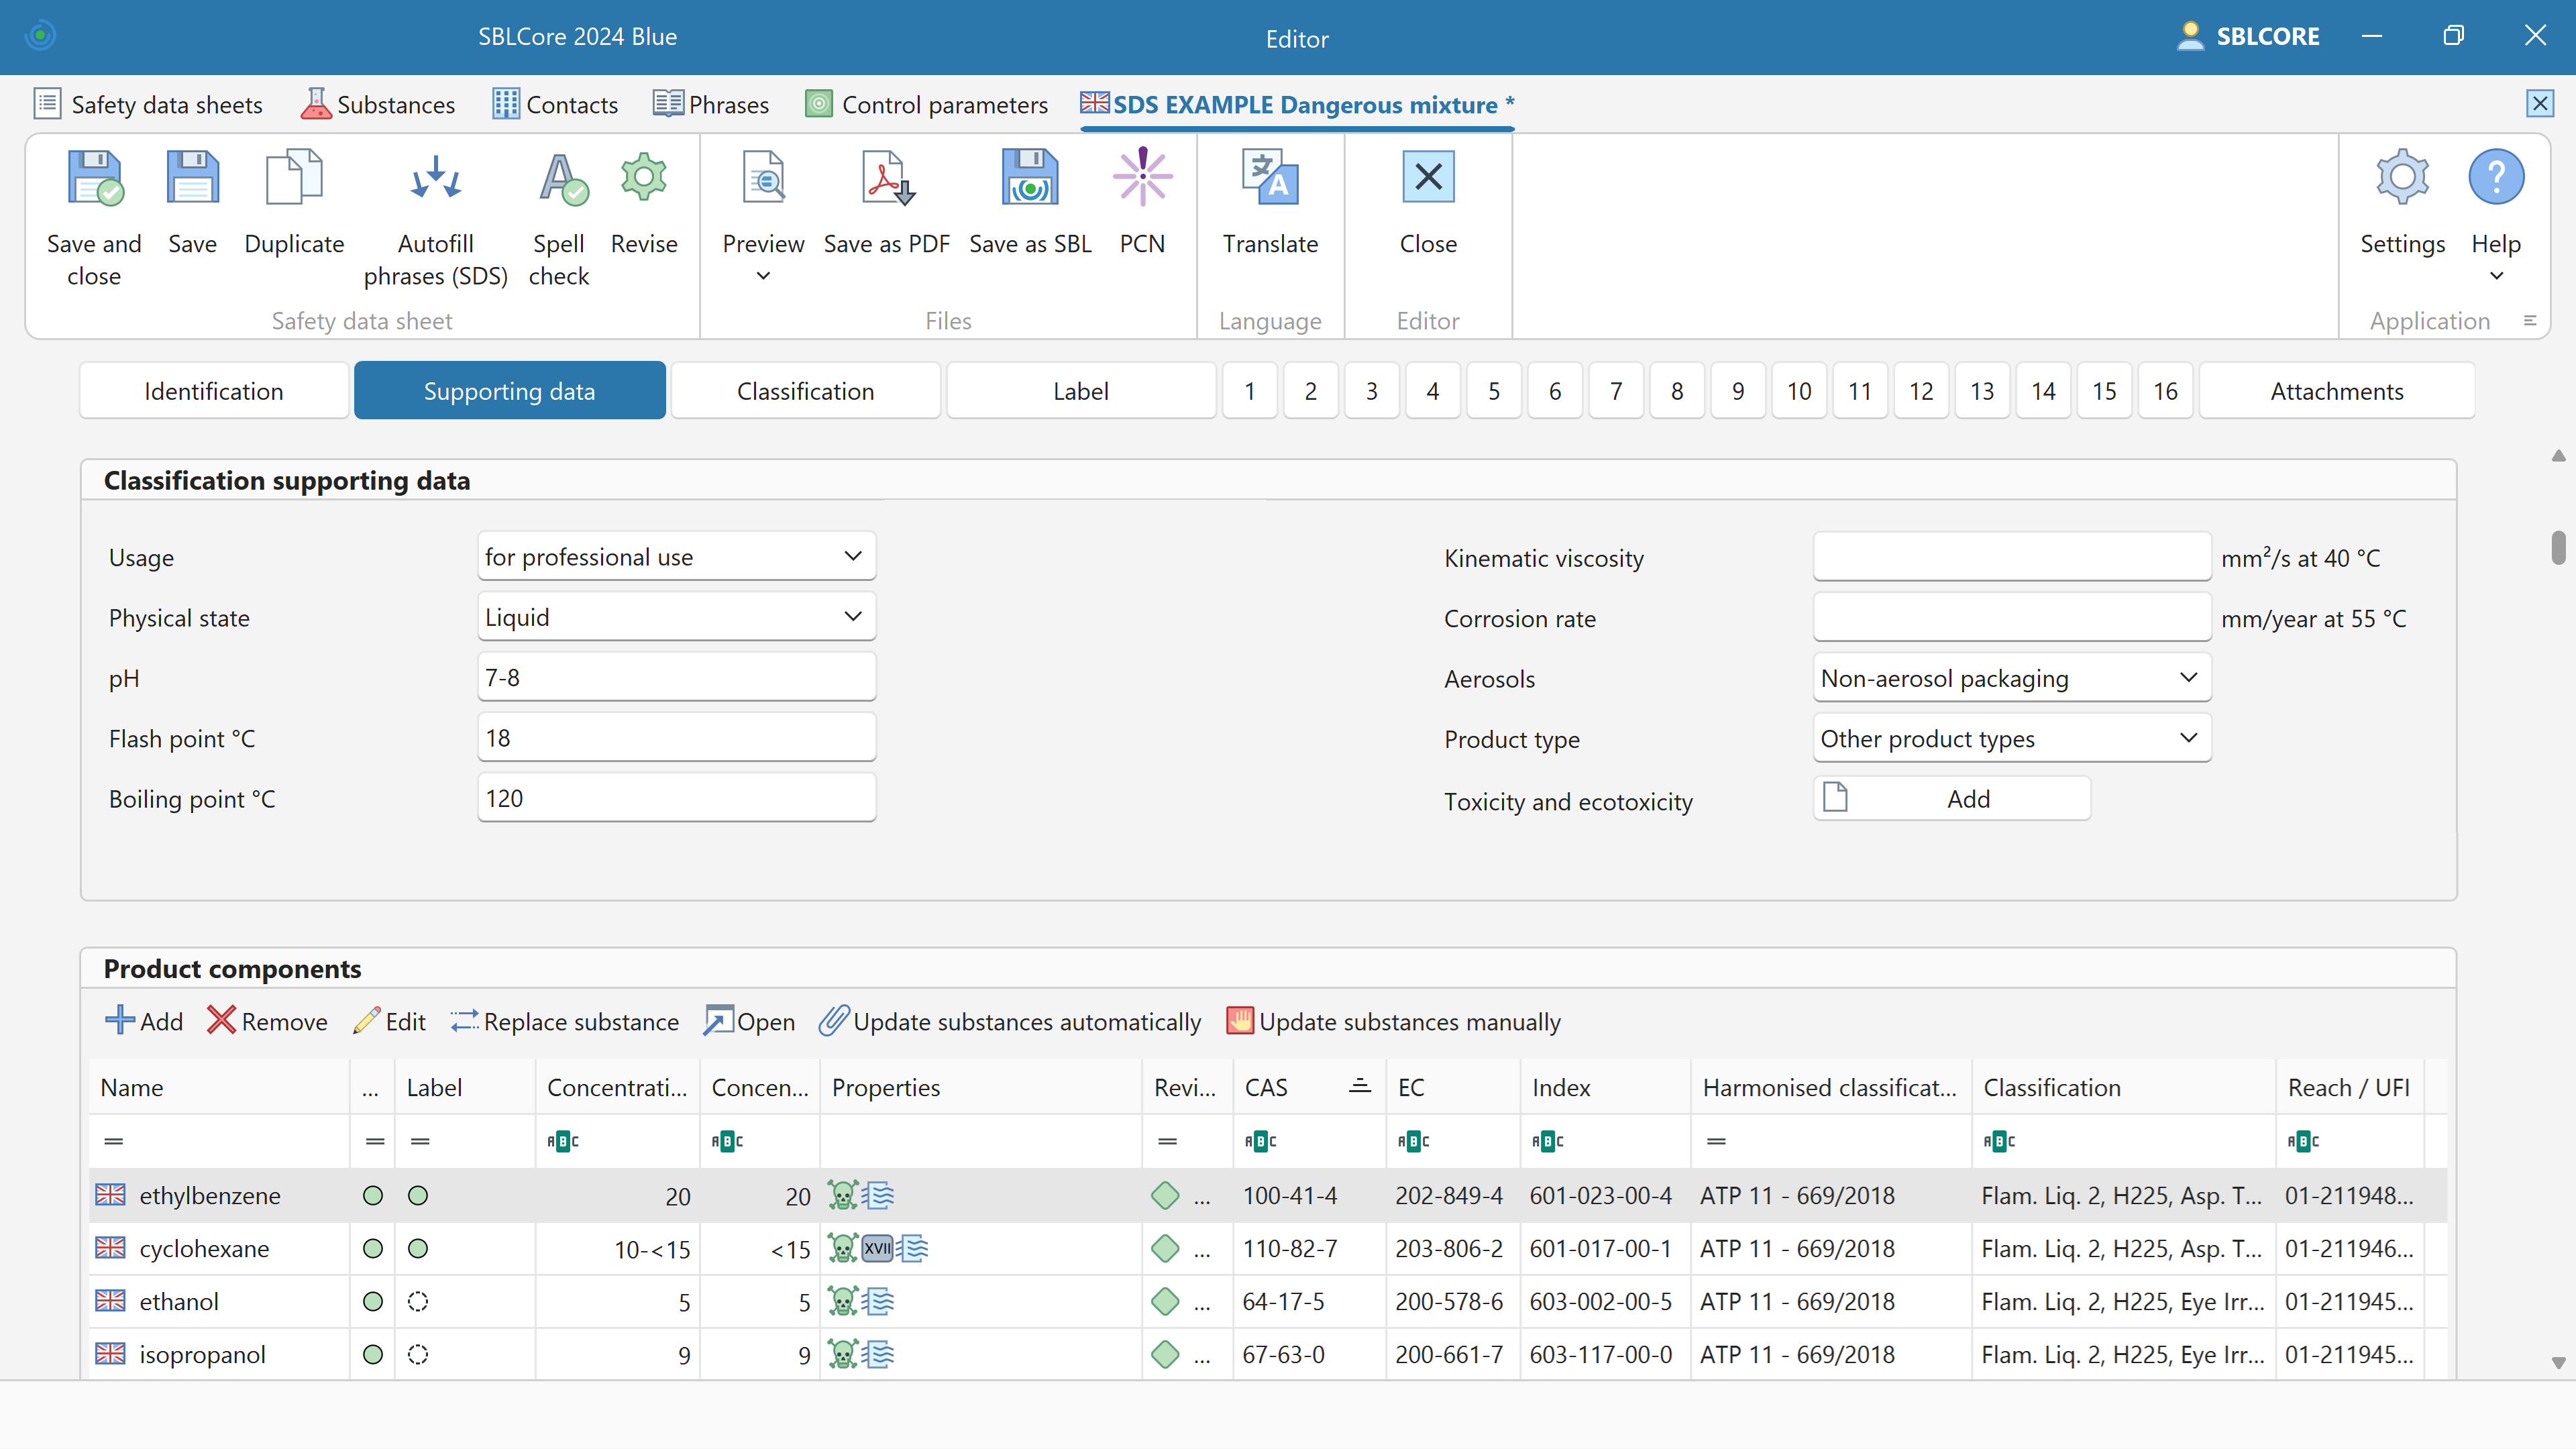Open the PCN tool
The image size is (2576, 1449).
point(1142,178)
